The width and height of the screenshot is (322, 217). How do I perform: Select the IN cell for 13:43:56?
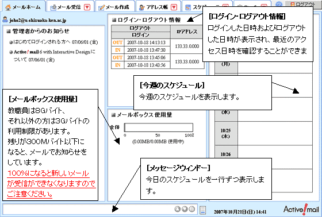coord(118,65)
